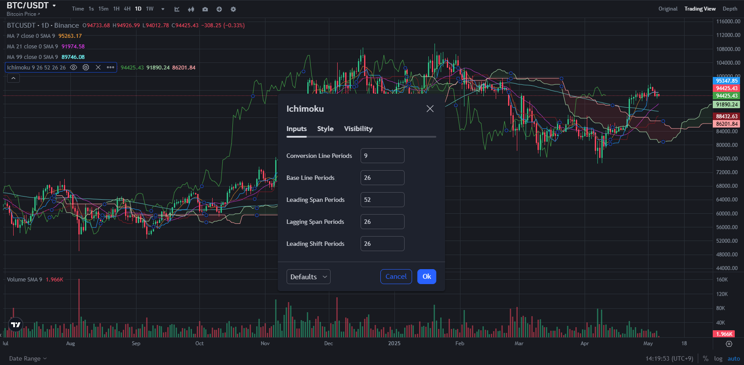Confirm settings with Ok button

[x=427, y=277]
